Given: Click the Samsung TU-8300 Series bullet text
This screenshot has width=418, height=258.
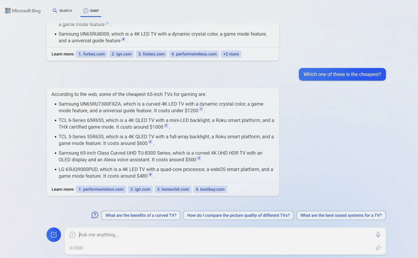Looking at the screenshot, I should [x=160, y=156].
